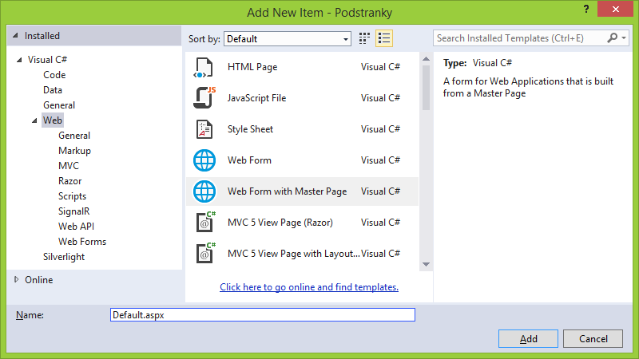This screenshot has width=639, height=359.
Task: Click the template list scroll up arrow
Action: (x=427, y=59)
